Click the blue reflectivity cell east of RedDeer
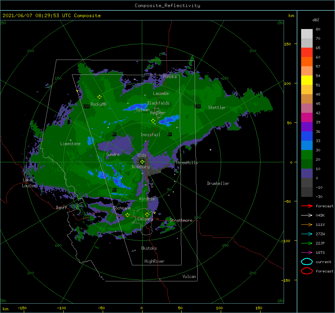Screen dimensions: 335x313 tap(169, 120)
